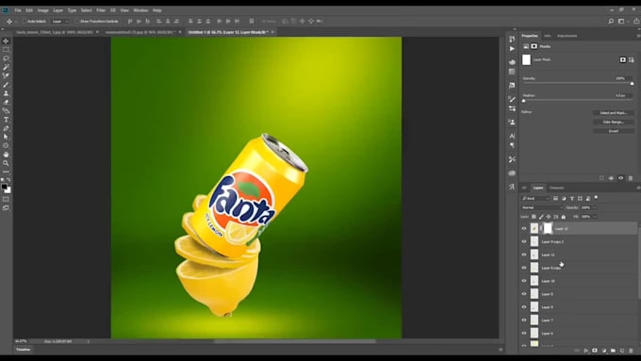Select the Pen tool
The width and height of the screenshot is (641, 361).
(x=6, y=128)
